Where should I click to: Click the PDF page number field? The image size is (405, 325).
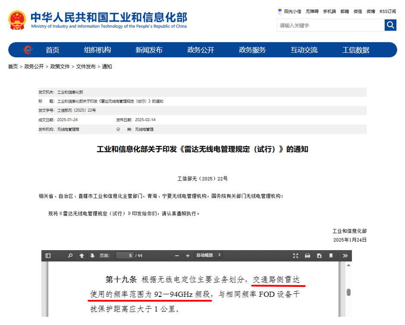[124, 256]
